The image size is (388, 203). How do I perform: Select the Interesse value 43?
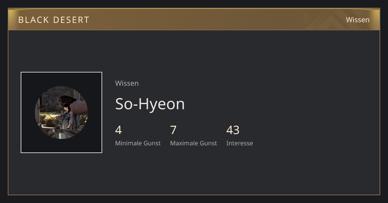pyautogui.click(x=233, y=130)
